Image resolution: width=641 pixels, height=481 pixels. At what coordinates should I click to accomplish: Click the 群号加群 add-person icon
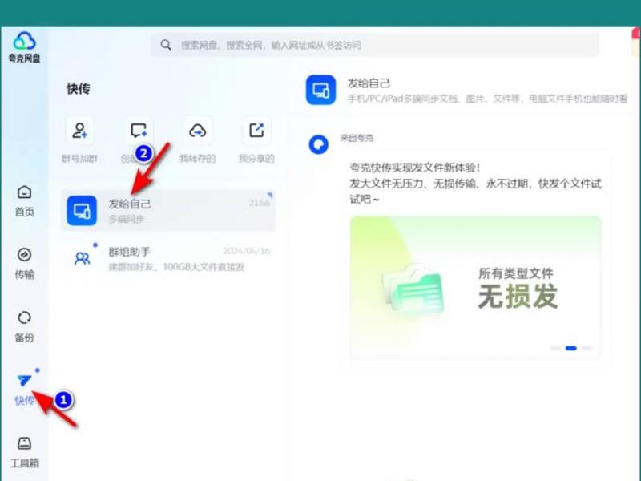pos(79,131)
